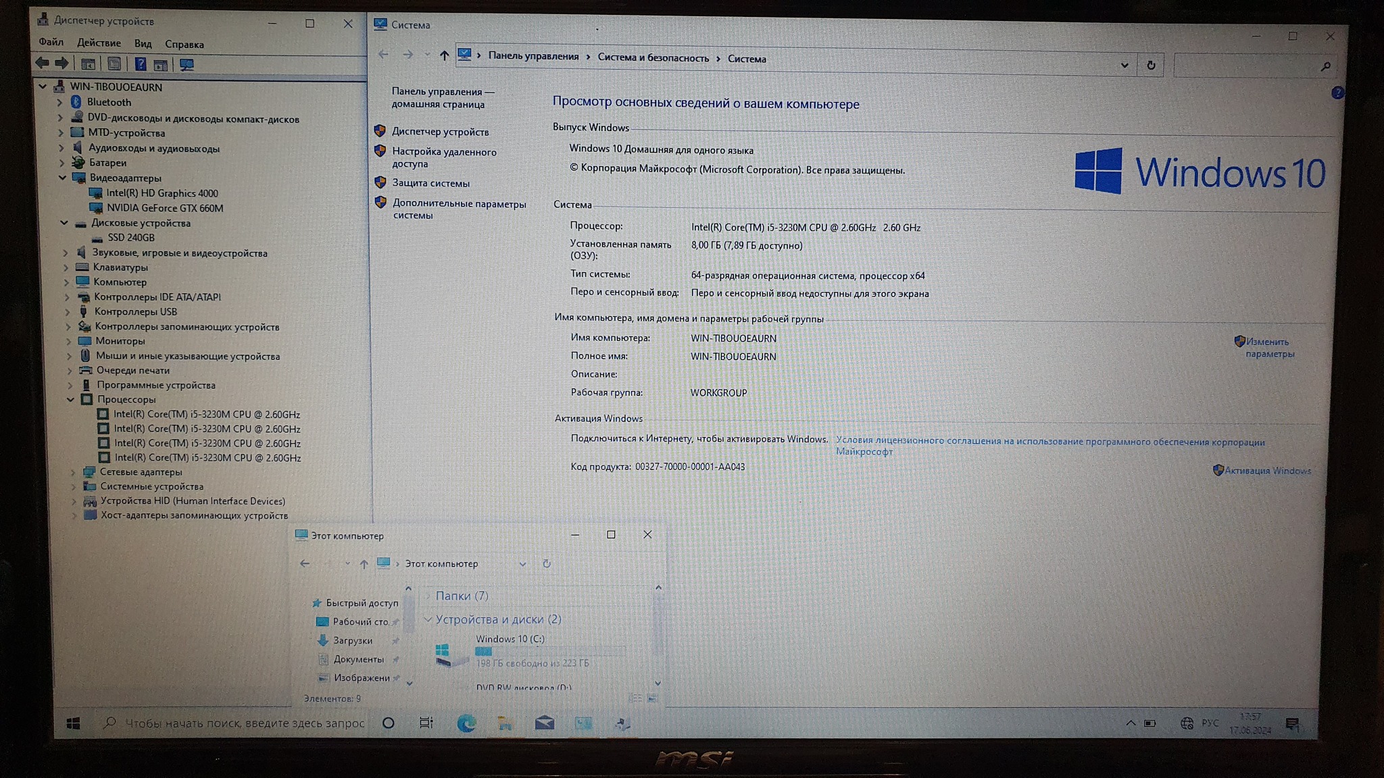
Task: Open the notification center icon
Action: pyautogui.click(x=1292, y=724)
